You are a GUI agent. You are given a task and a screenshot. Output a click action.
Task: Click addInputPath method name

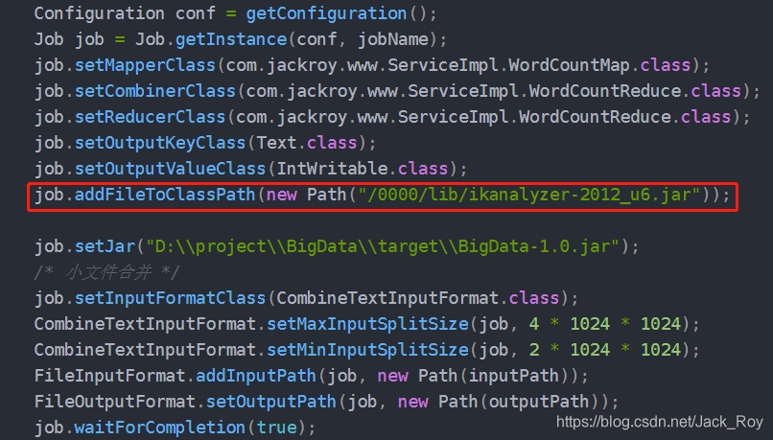pyautogui.click(x=256, y=376)
